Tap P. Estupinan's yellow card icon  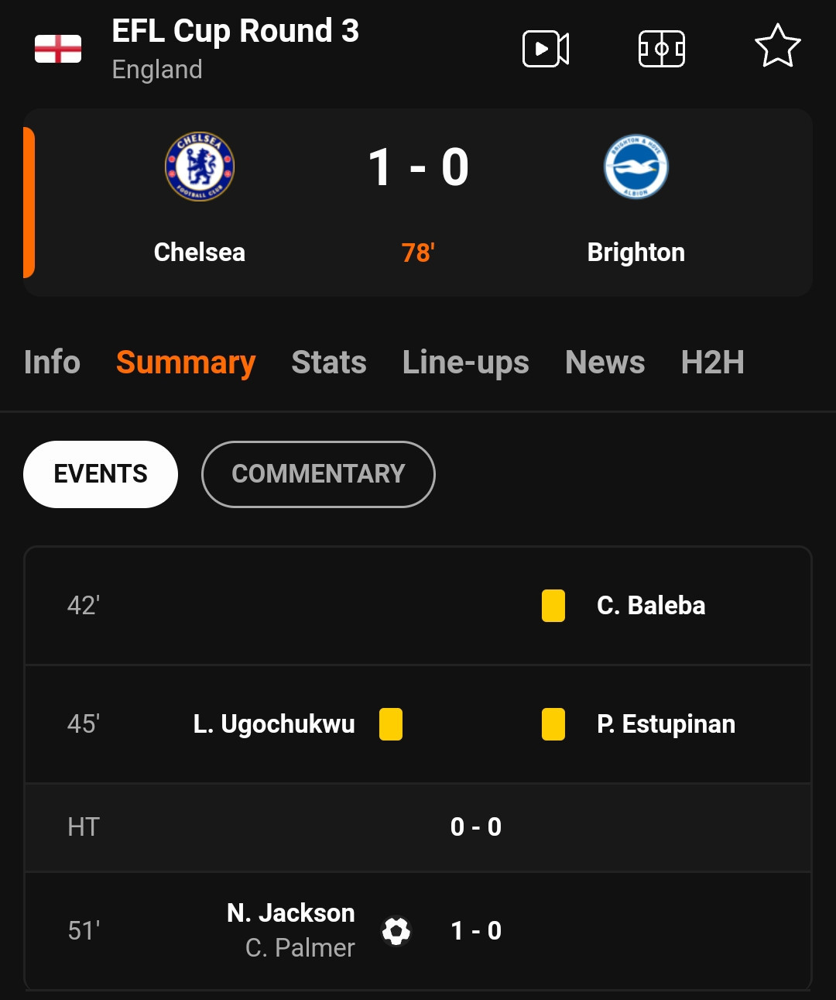point(553,724)
